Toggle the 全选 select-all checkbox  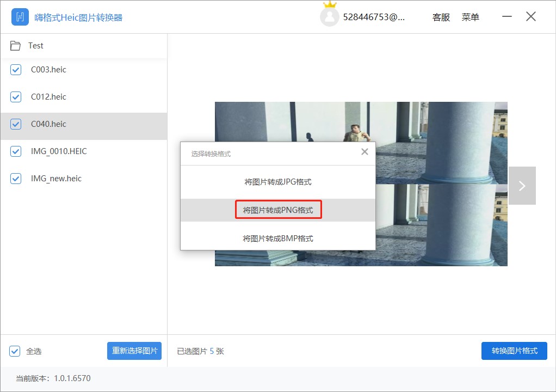15,351
